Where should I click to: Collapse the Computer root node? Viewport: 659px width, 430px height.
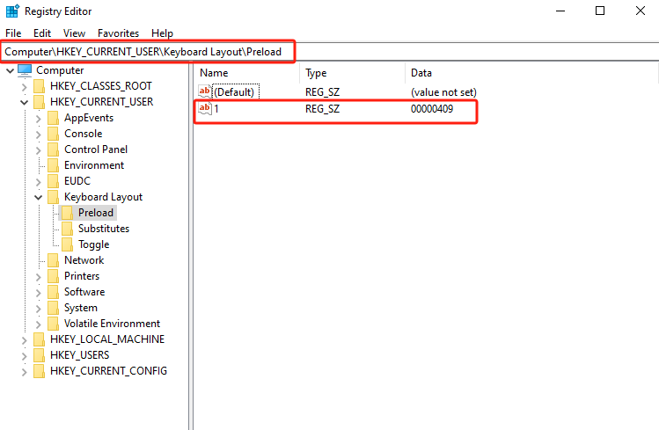pyautogui.click(x=11, y=70)
